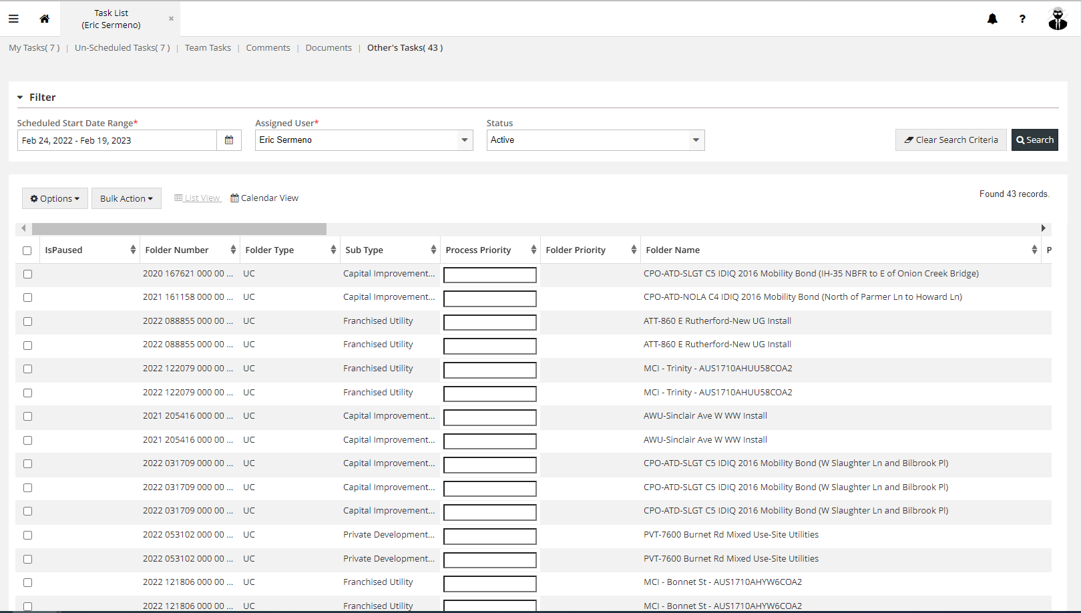Click the Clear Search Criteria button
Screen dimensions: 1081x613
951,140
